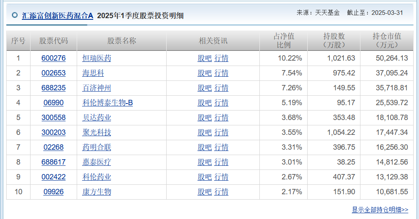Open stock name 聚光科技
The height and width of the screenshot is (219, 419).
(x=97, y=132)
